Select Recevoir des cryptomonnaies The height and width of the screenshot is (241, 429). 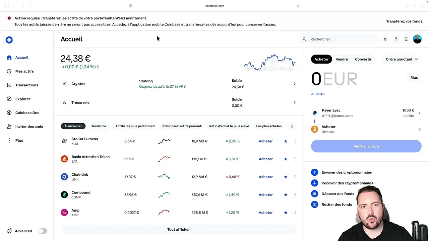347,183
